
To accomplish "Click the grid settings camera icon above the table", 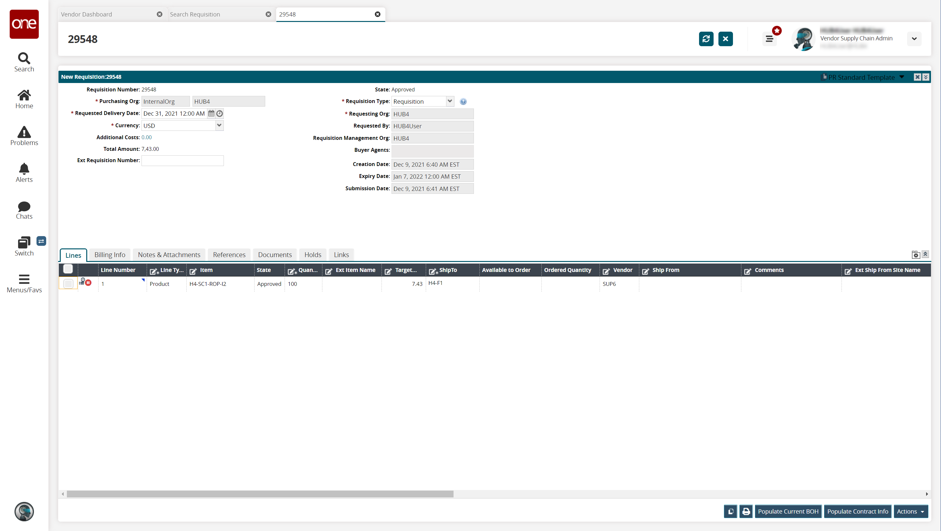I will (x=915, y=255).
